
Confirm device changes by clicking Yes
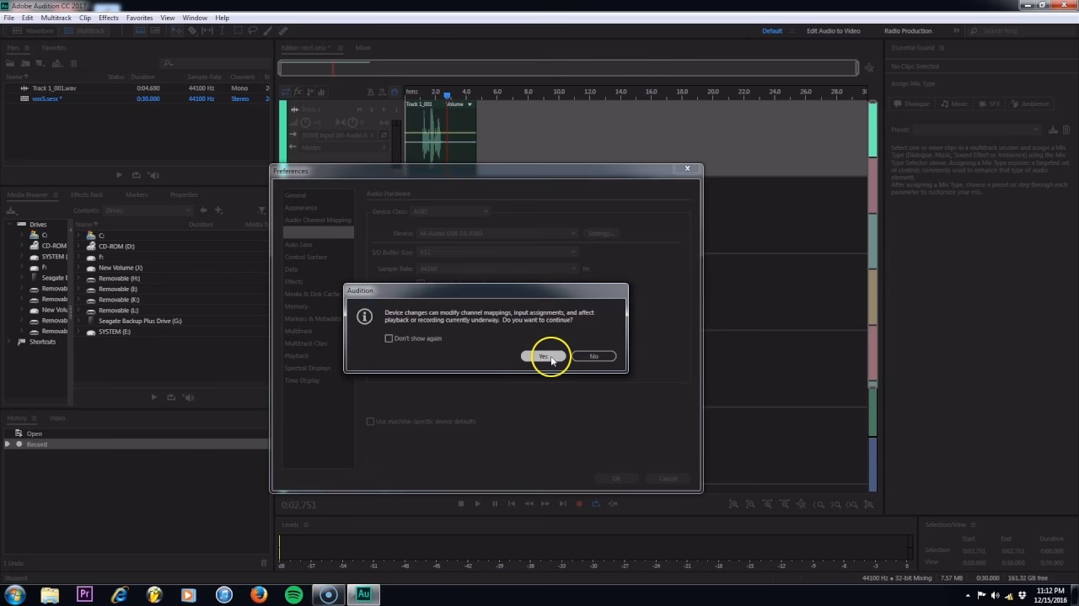pos(544,356)
